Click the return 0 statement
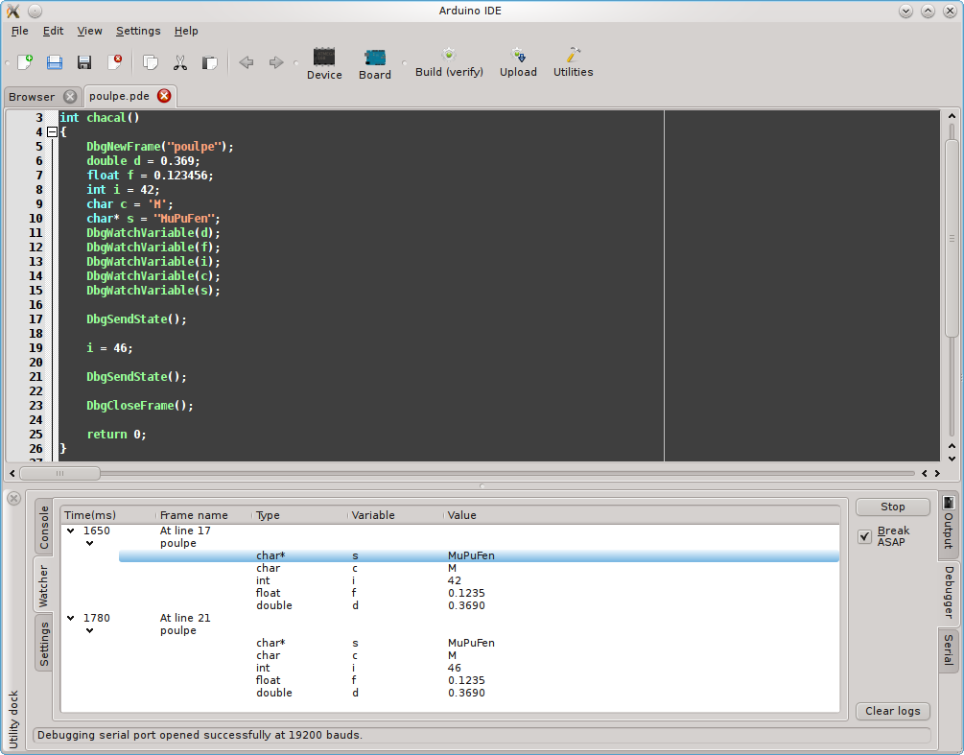The width and height of the screenshot is (964, 755). coord(117,434)
